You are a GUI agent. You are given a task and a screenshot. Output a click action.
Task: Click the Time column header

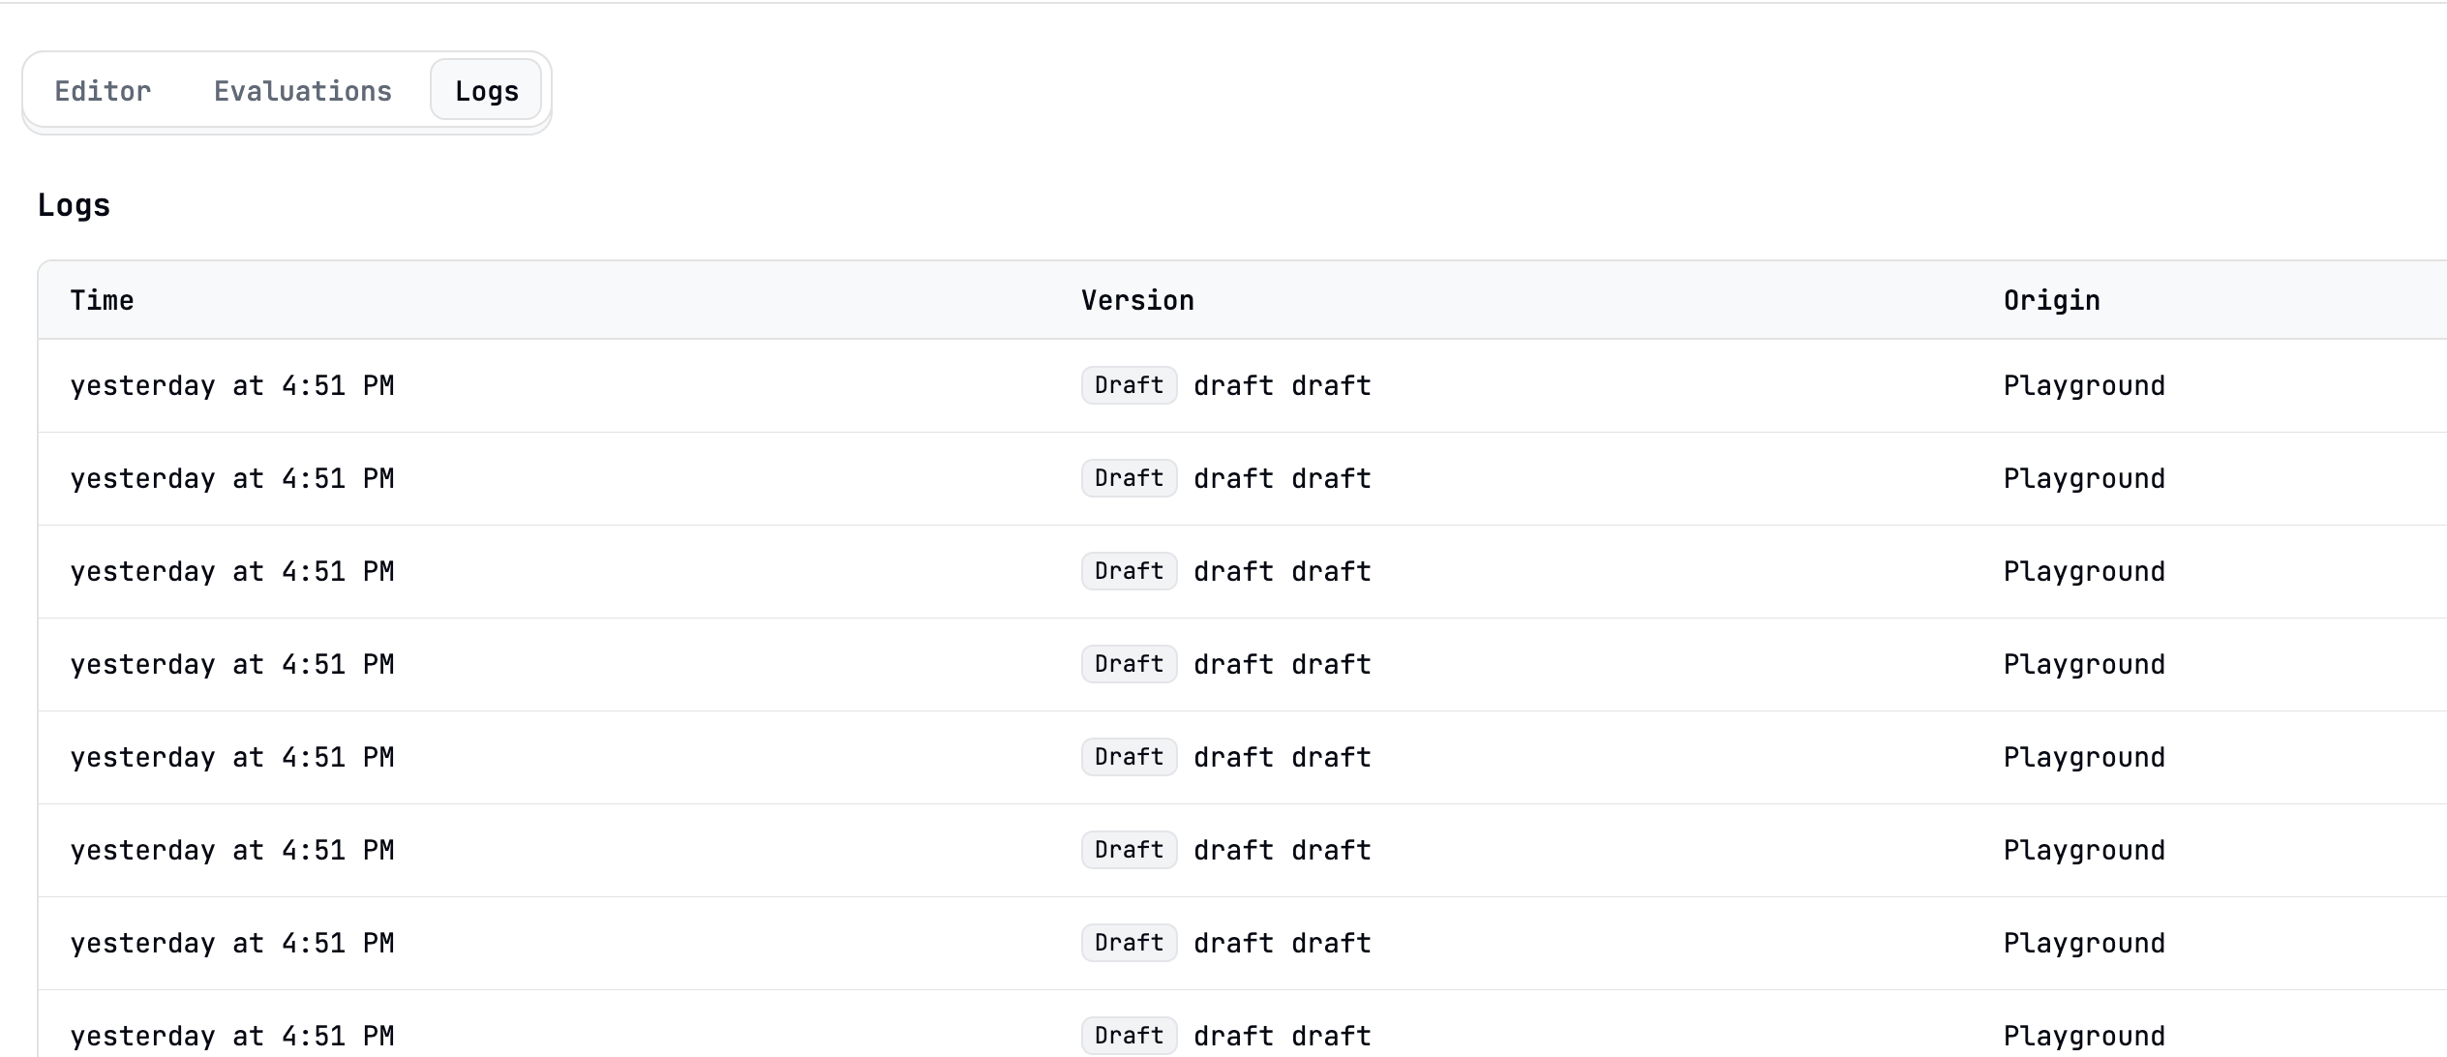point(102,300)
